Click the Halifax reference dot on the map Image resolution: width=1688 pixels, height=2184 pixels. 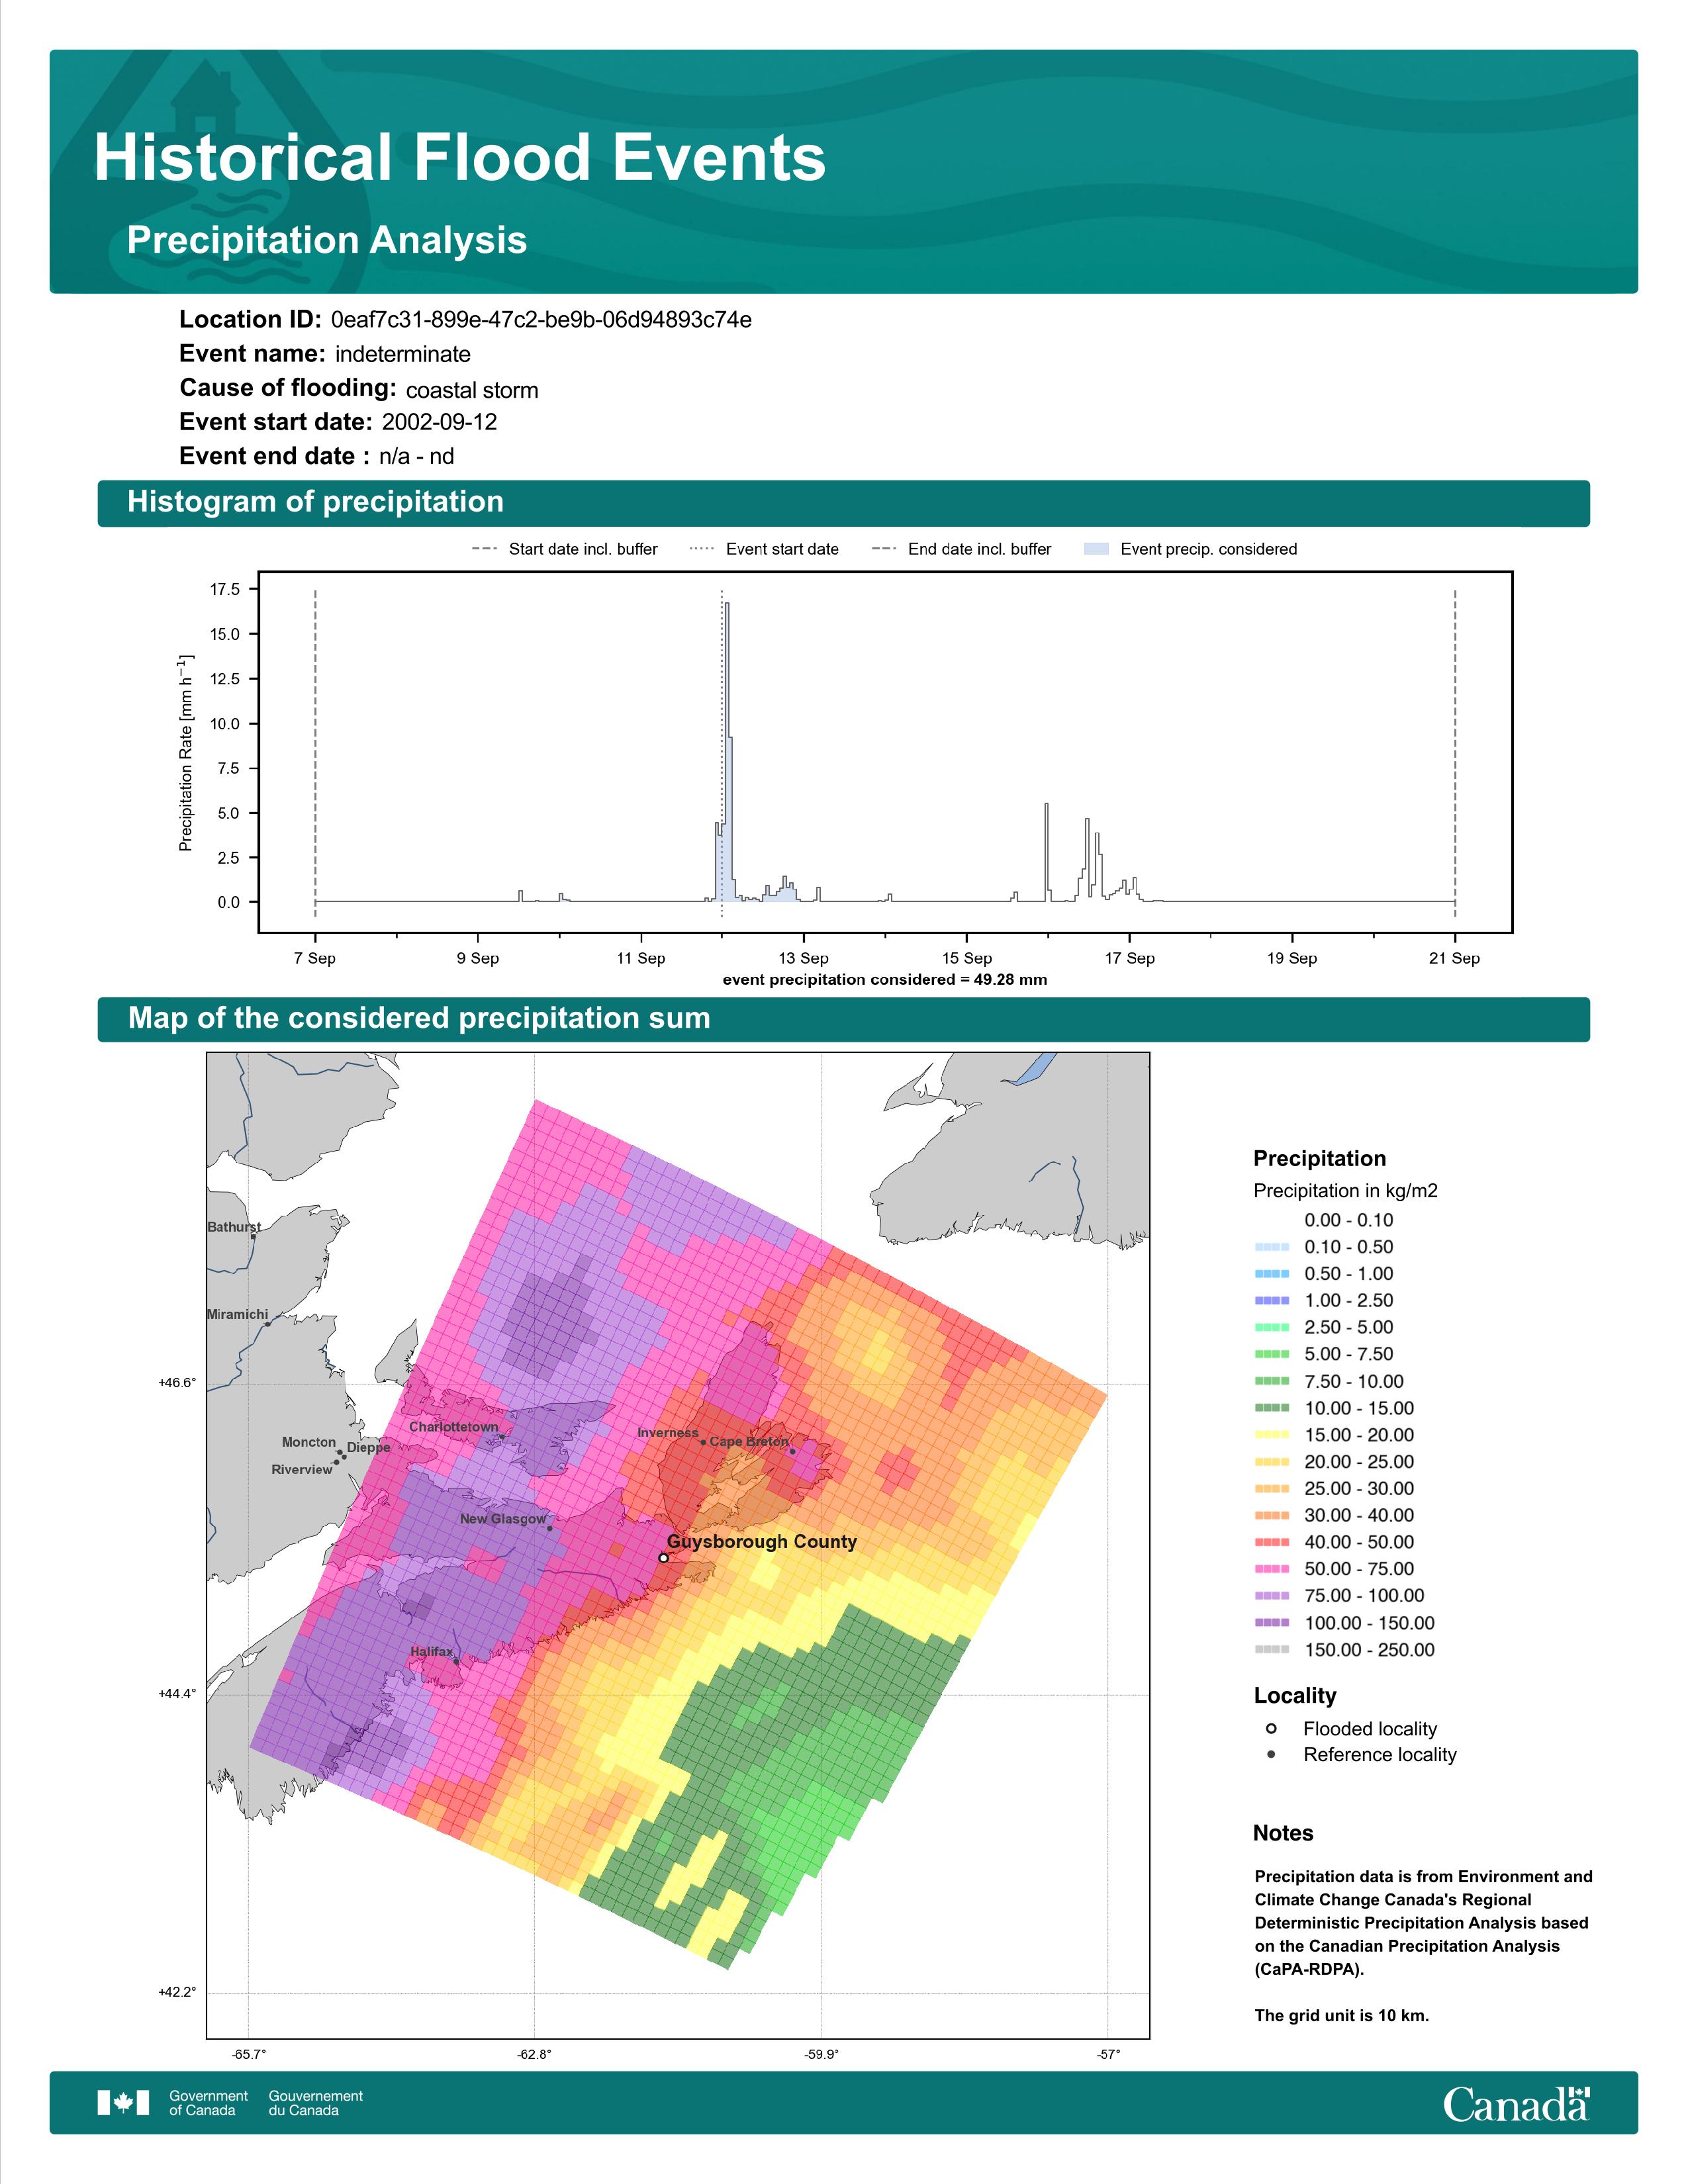[457, 1661]
